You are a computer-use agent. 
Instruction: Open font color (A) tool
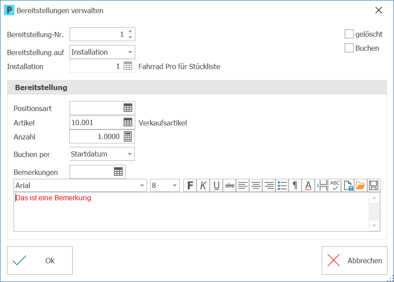click(x=308, y=186)
